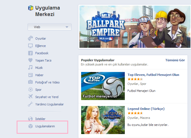Screen dimensions: 191x138
Task: Open the Oyunlar category
Action: pos(41,39)
